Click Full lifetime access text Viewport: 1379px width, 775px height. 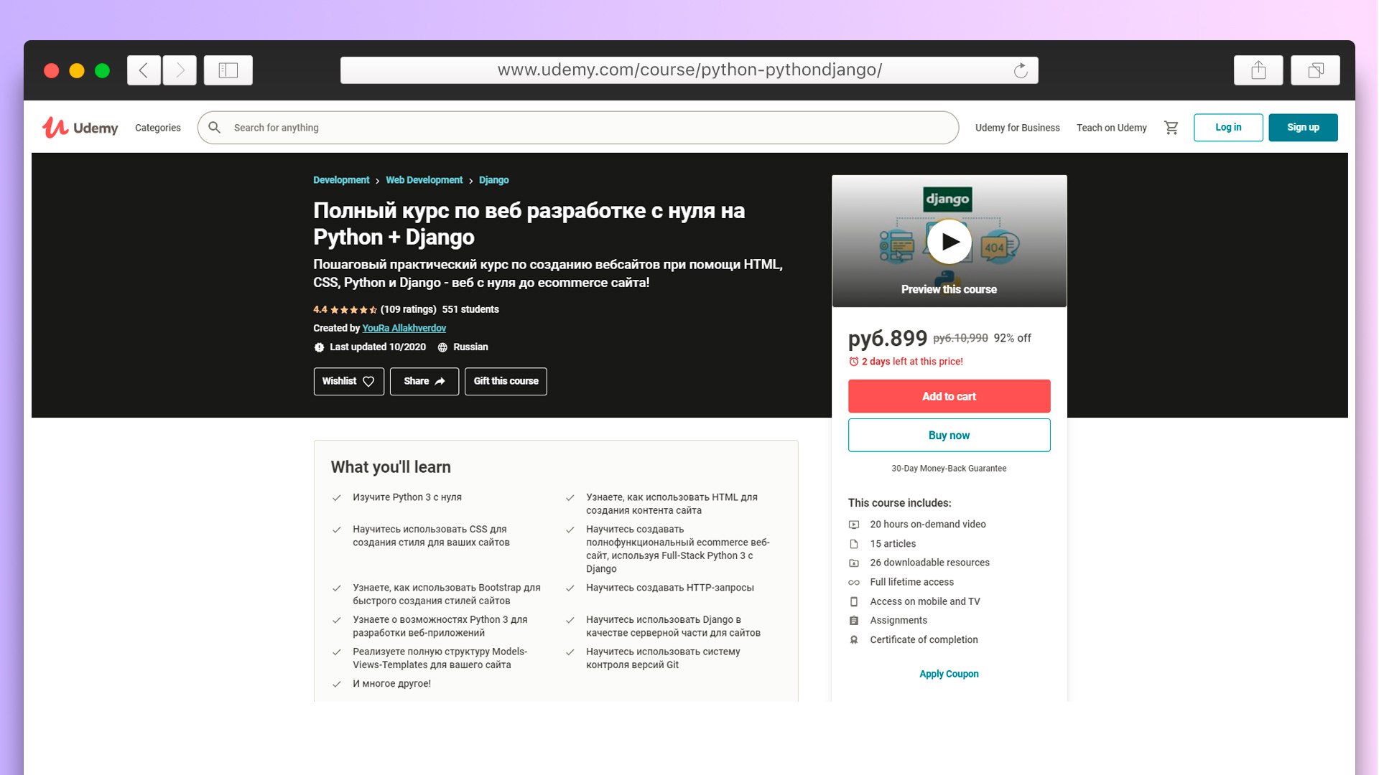(x=912, y=582)
